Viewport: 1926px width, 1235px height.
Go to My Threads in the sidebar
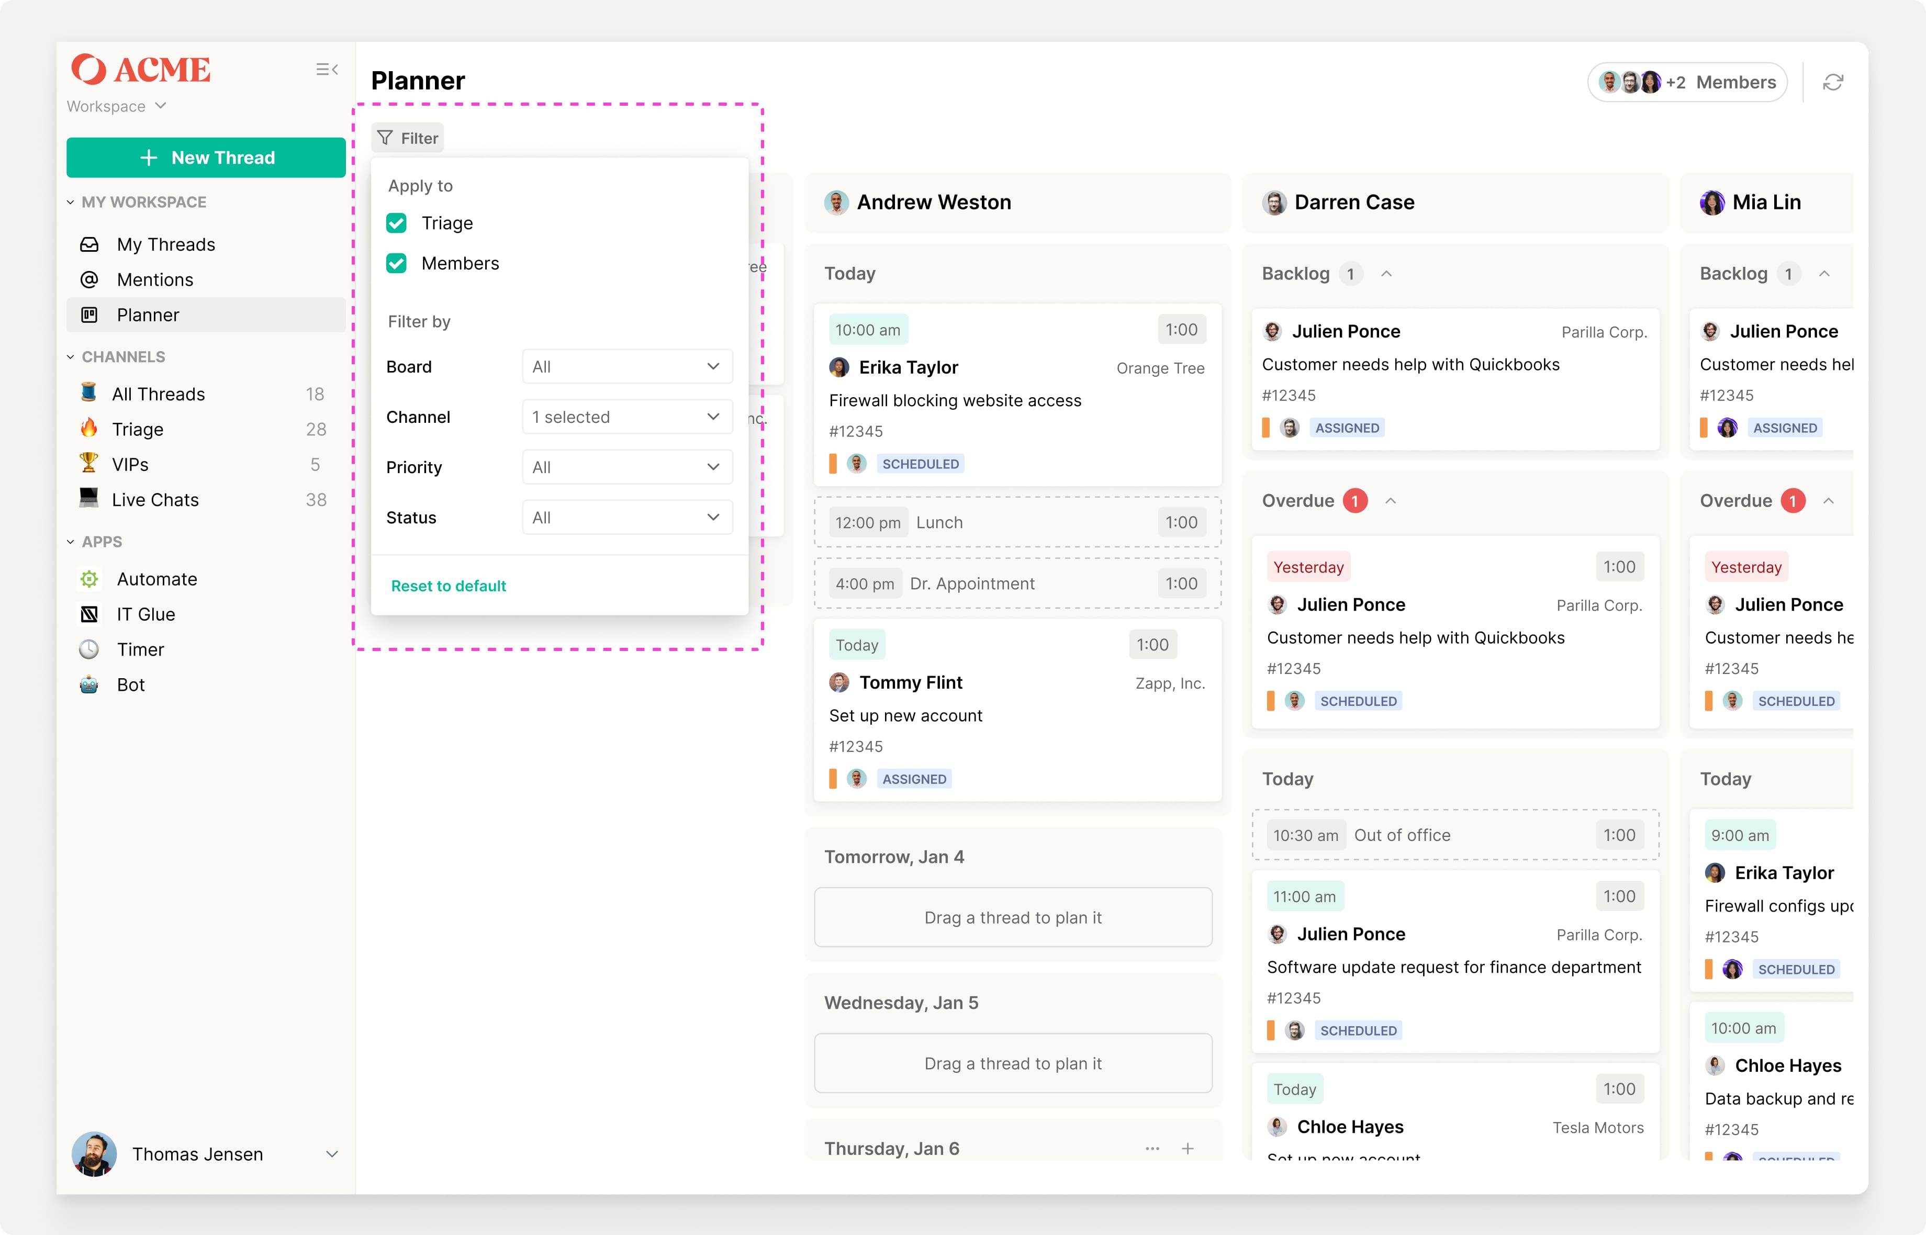(x=165, y=244)
